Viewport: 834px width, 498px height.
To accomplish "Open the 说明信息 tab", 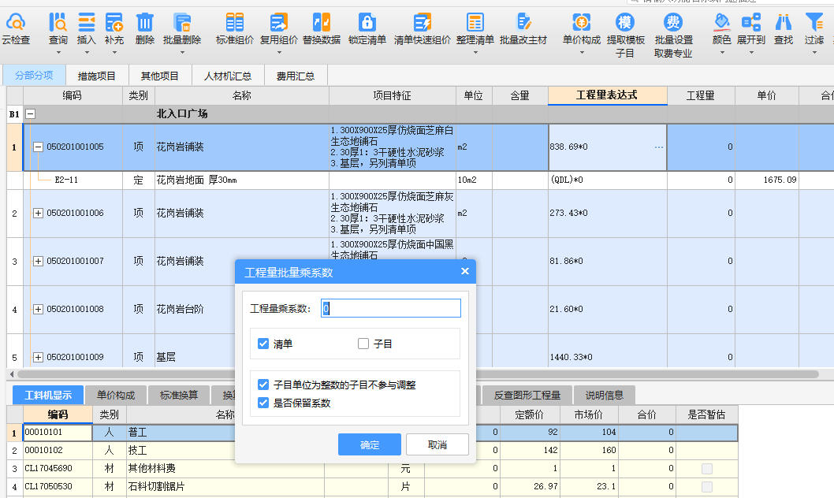I will [x=605, y=395].
